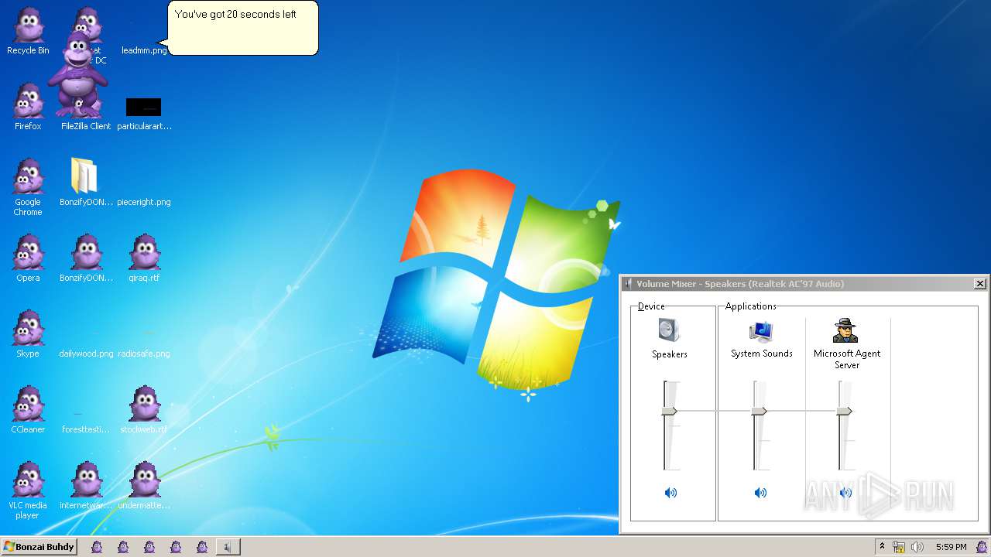The height and width of the screenshot is (557, 991).
Task: Select the radiosafe.png file label
Action: [144, 354]
